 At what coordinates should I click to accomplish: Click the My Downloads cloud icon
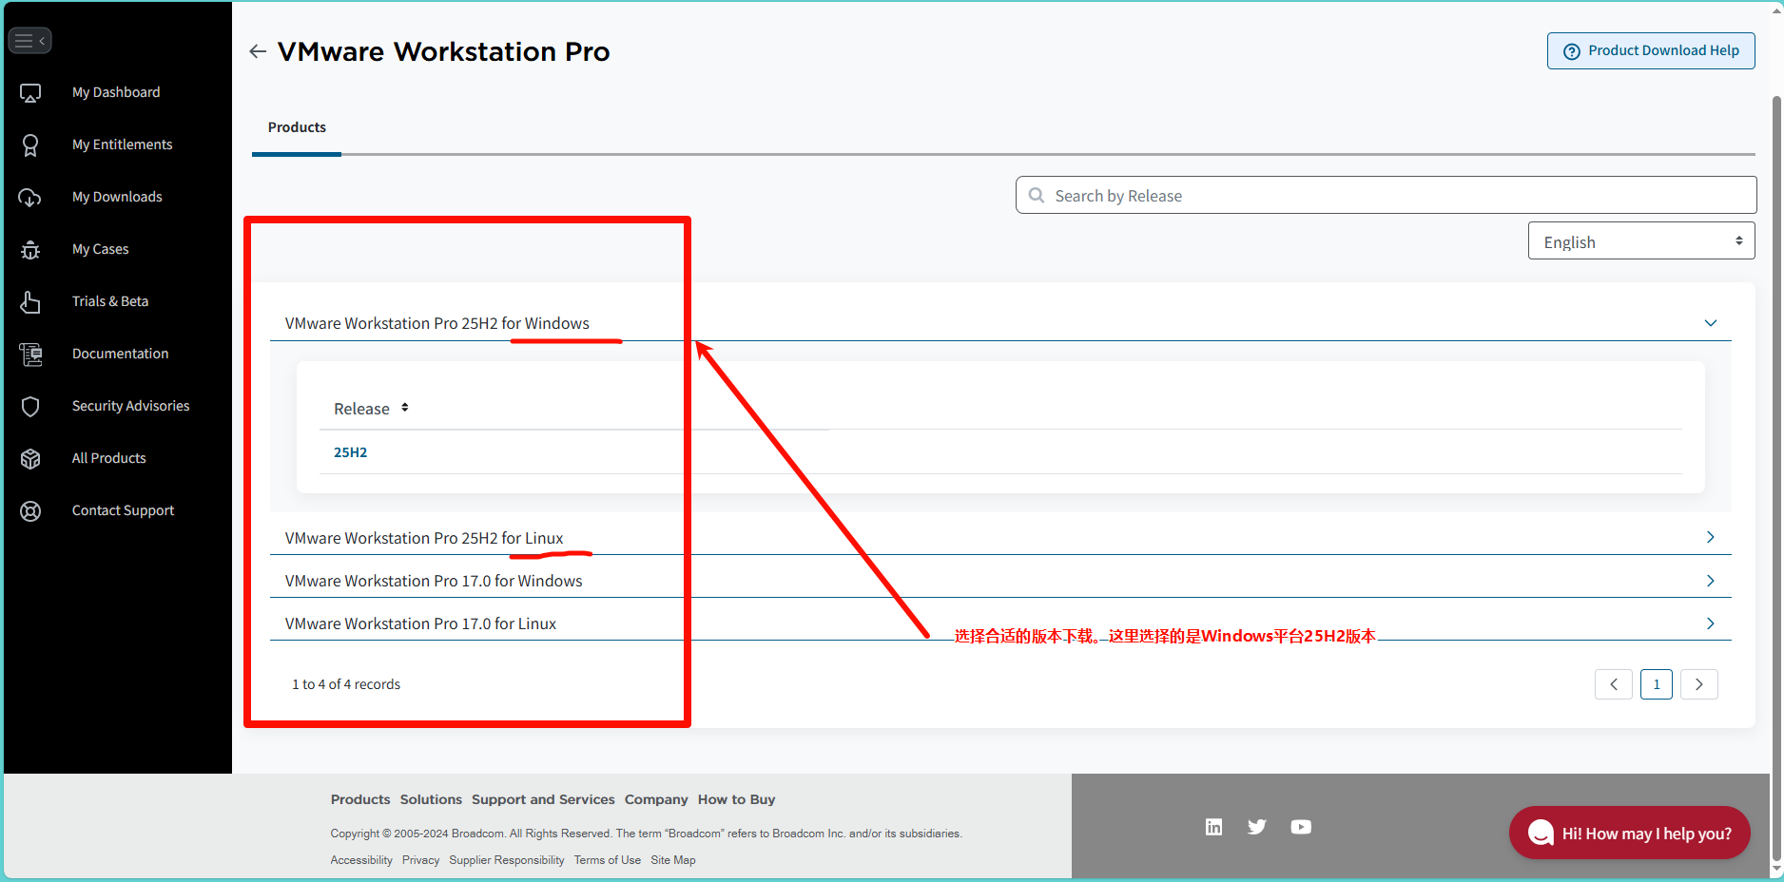click(30, 197)
